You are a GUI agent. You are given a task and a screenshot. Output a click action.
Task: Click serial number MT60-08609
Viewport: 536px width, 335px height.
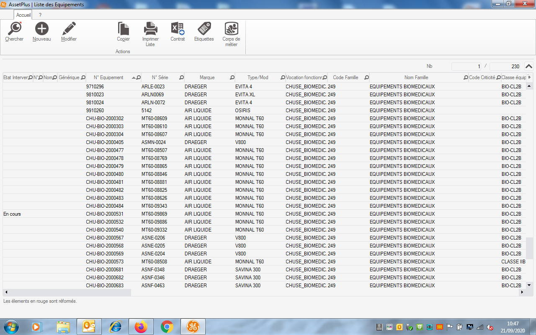pos(154,119)
